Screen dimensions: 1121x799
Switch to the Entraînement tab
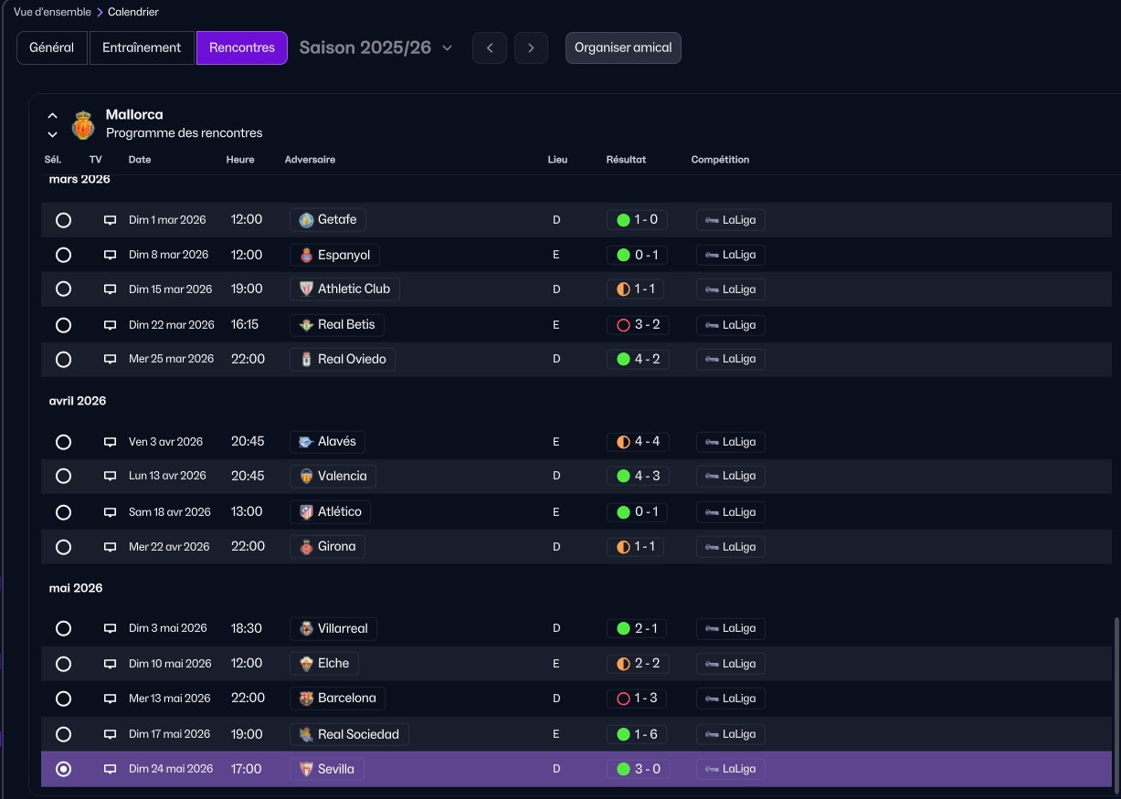click(142, 47)
